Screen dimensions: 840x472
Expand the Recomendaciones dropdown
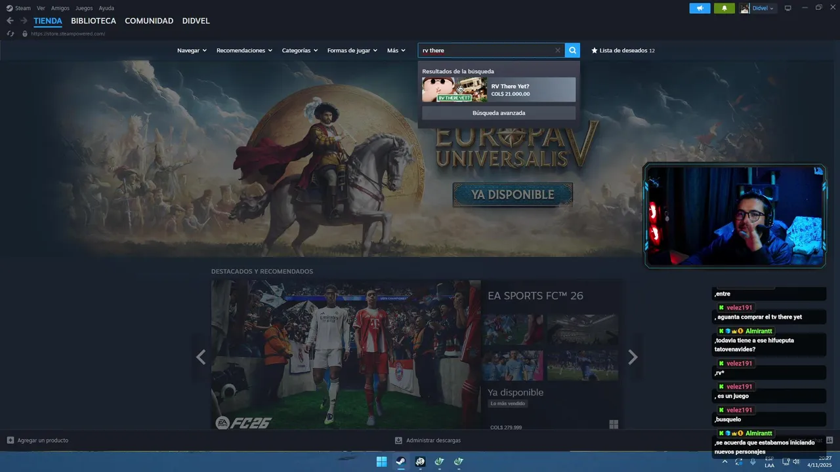coord(244,50)
